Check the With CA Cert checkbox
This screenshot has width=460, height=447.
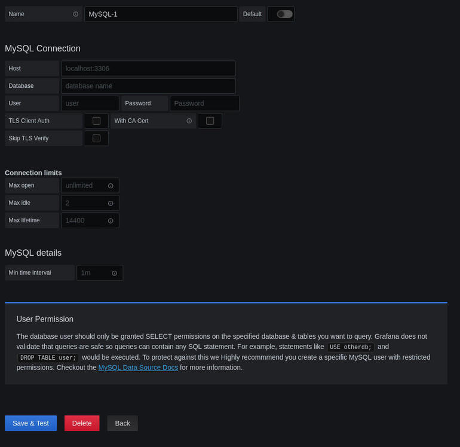[210, 121]
